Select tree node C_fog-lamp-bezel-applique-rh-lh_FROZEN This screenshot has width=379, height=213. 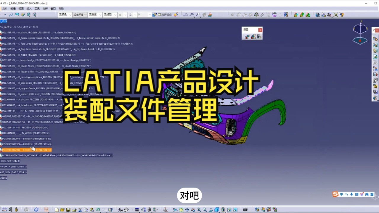(x=68, y=44)
